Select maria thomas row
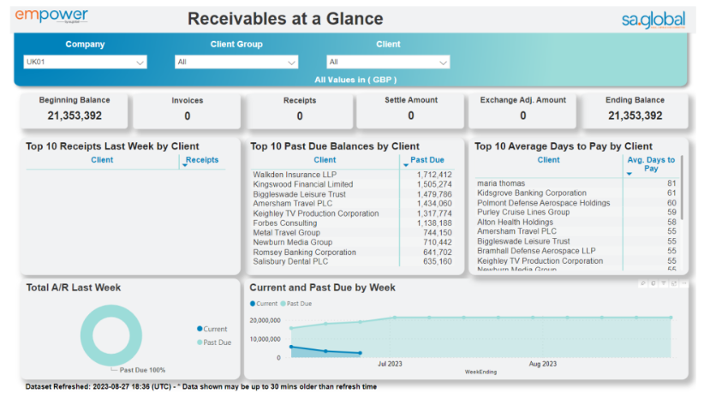Viewport: 710px width, 399px height. point(576,183)
